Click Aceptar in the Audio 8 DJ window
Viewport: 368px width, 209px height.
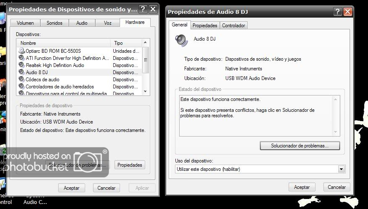pos(302,187)
